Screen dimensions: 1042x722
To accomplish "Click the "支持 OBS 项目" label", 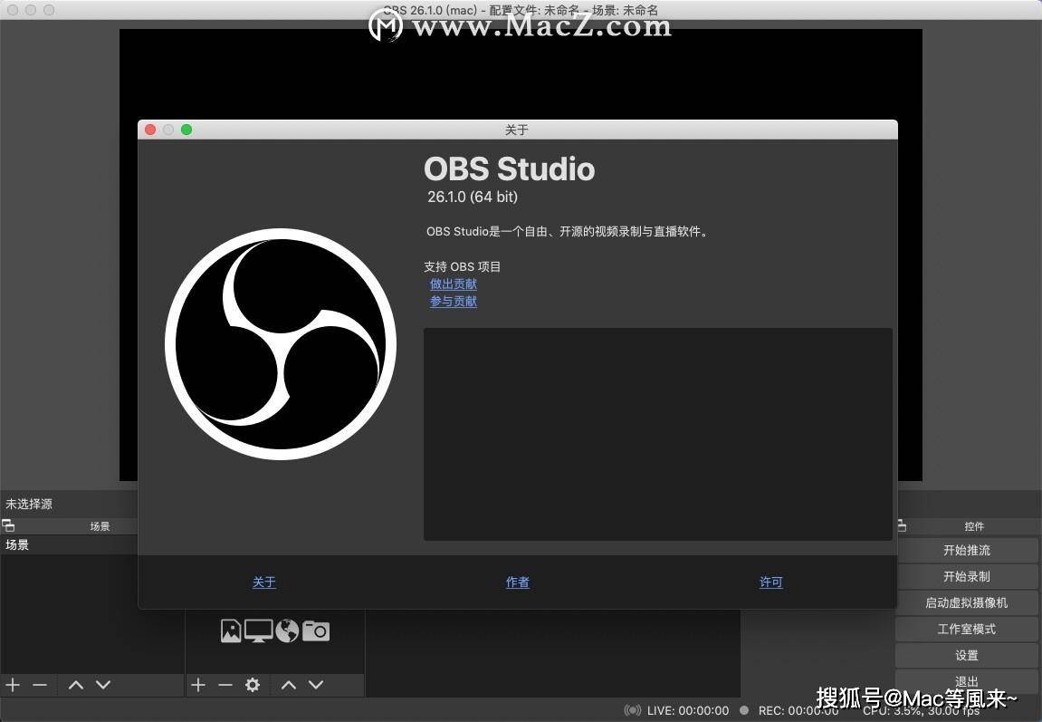I will [x=463, y=266].
